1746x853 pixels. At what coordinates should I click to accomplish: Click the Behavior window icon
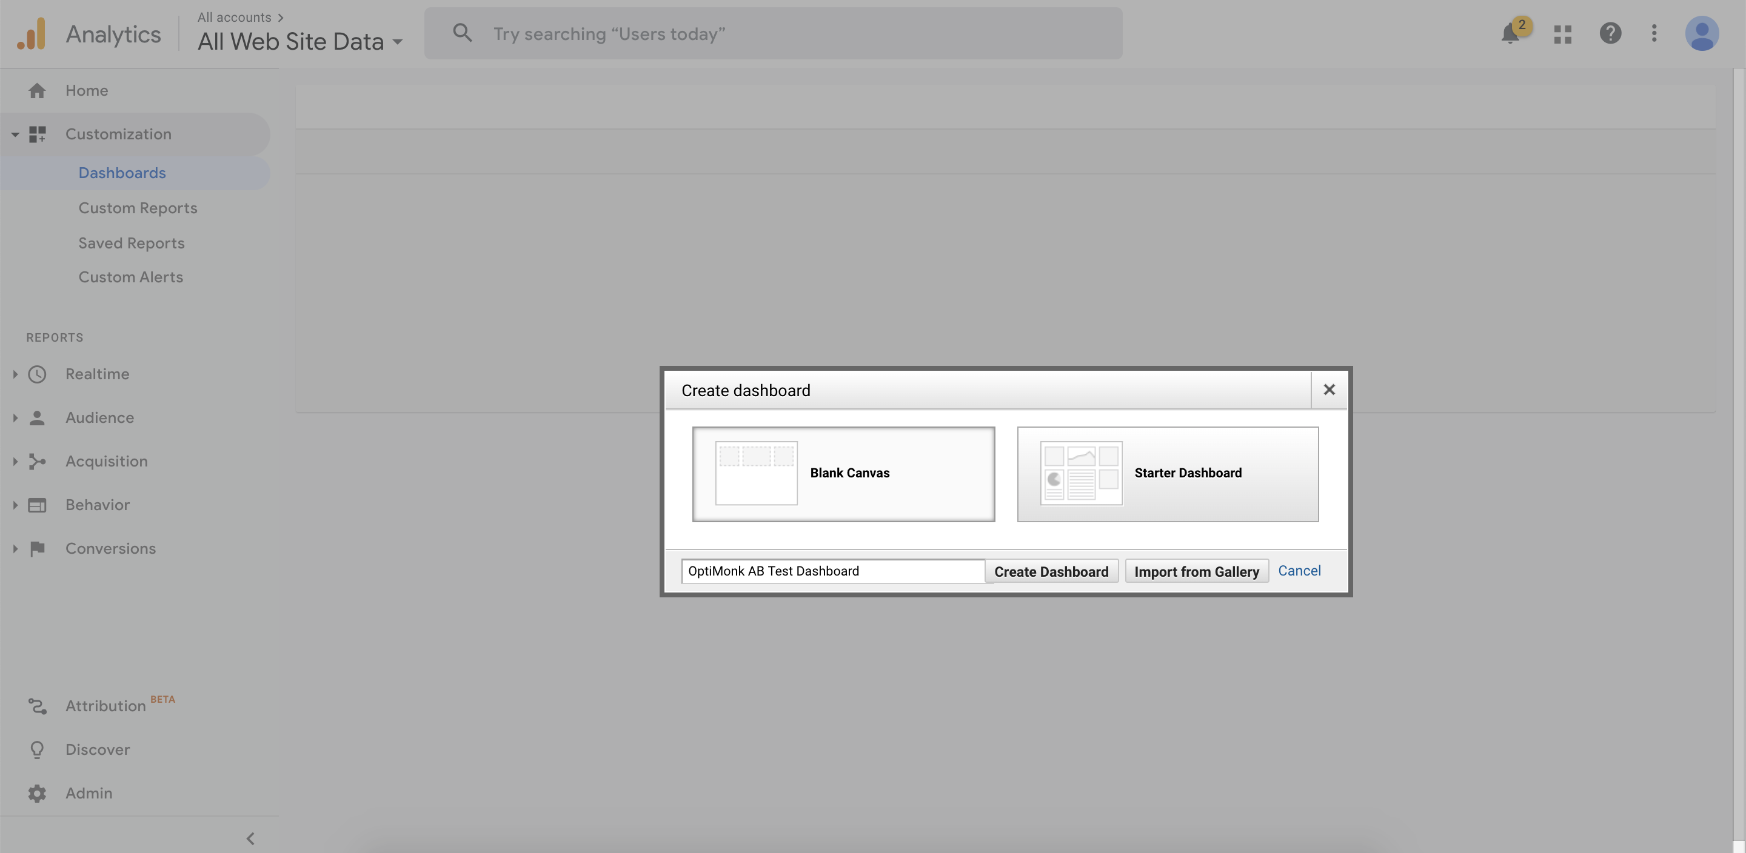pos(37,505)
